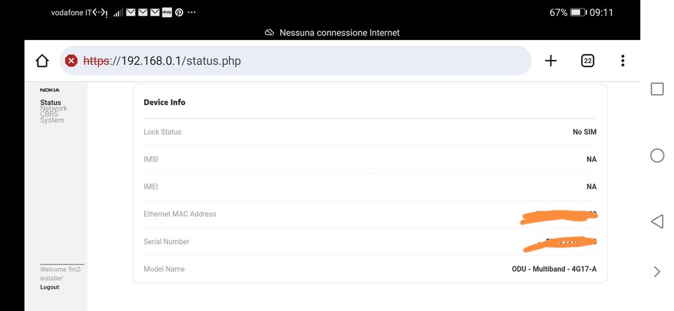674x311 pixels.
Task: Open recent apps with the square button
Action: point(657,89)
